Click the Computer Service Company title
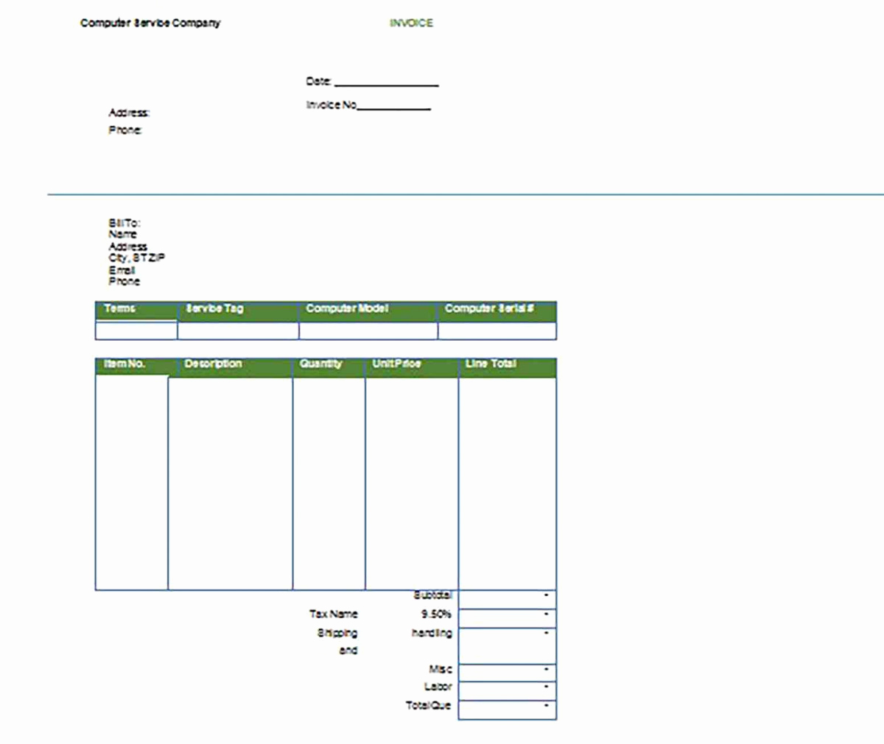This screenshot has width=884, height=744. [x=150, y=23]
